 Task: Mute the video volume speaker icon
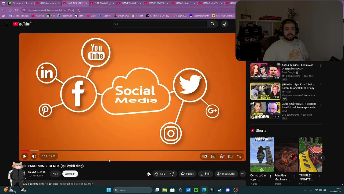[x=34, y=156]
